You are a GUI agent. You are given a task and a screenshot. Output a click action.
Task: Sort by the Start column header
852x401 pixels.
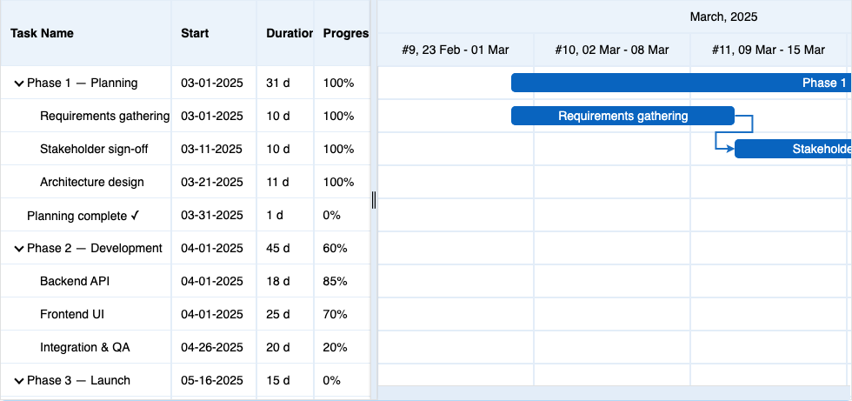pos(195,34)
